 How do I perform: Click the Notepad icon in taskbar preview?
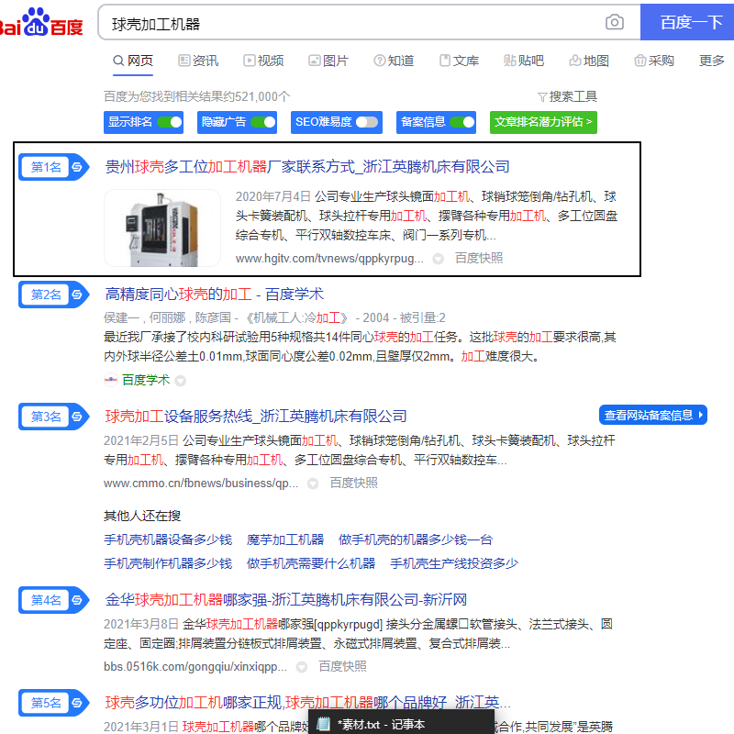(324, 724)
